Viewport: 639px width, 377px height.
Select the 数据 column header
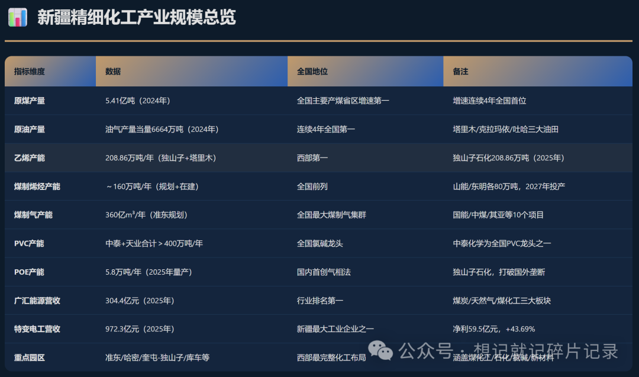pyautogui.click(x=113, y=72)
